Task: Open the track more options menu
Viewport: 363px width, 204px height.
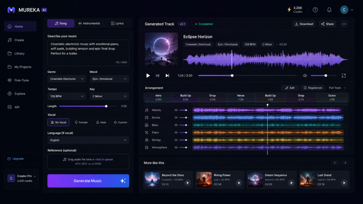Action: click(344, 24)
